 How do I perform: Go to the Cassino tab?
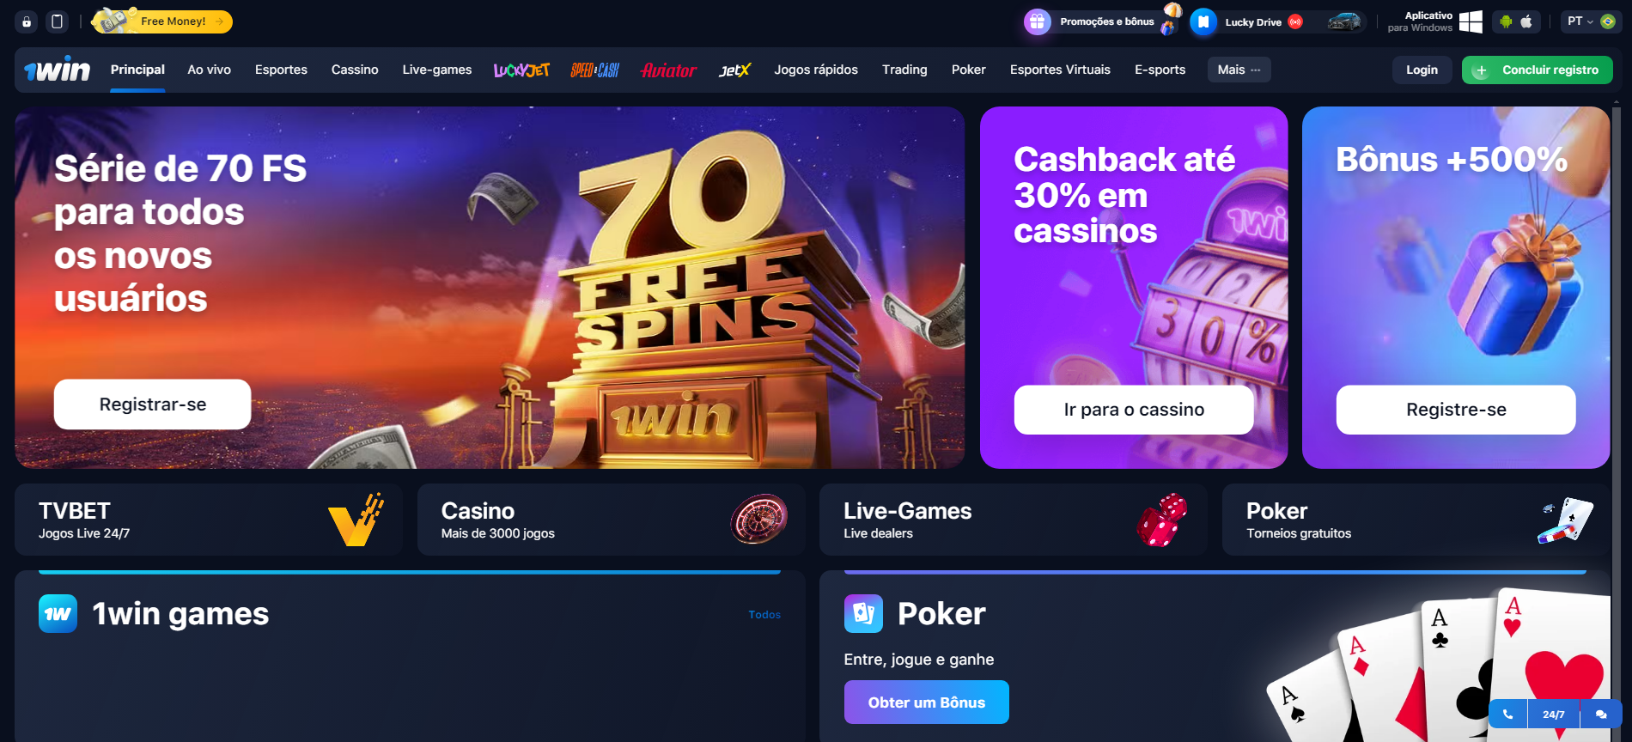pyautogui.click(x=355, y=70)
